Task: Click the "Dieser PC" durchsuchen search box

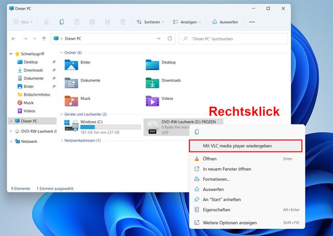Action: click(x=233, y=39)
